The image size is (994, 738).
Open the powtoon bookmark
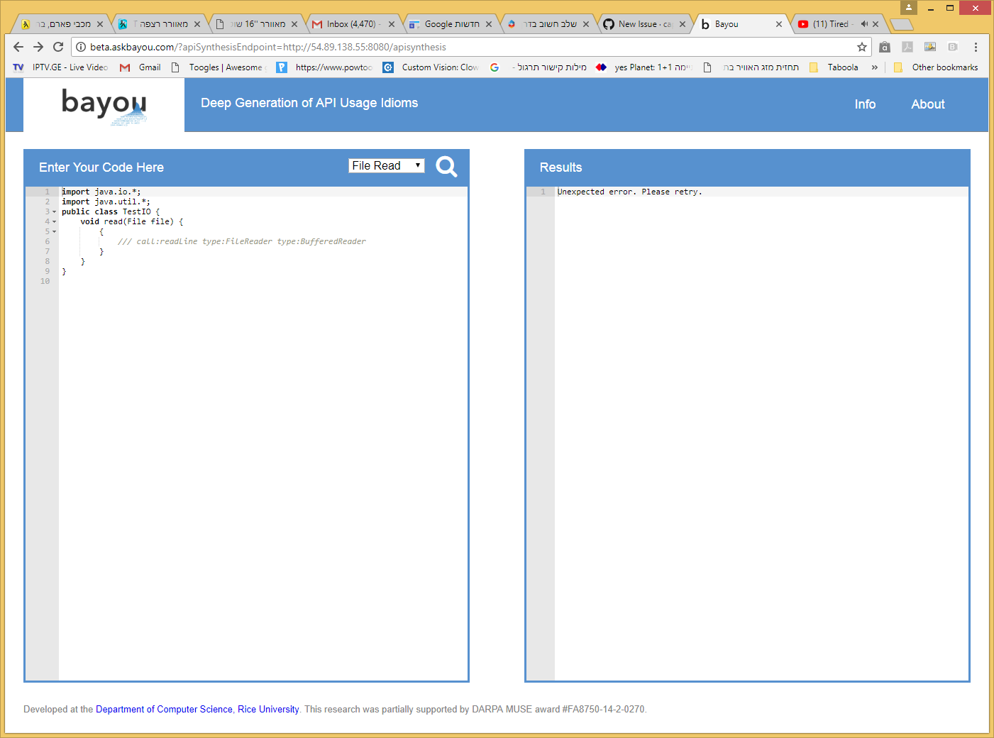pos(325,67)
